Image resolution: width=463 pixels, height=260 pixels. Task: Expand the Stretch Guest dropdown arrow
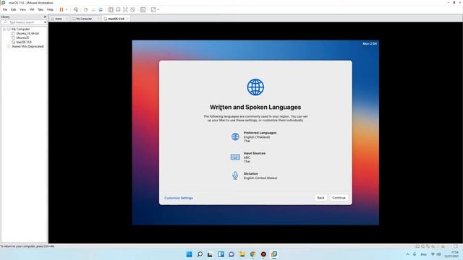tap(158, 9)
